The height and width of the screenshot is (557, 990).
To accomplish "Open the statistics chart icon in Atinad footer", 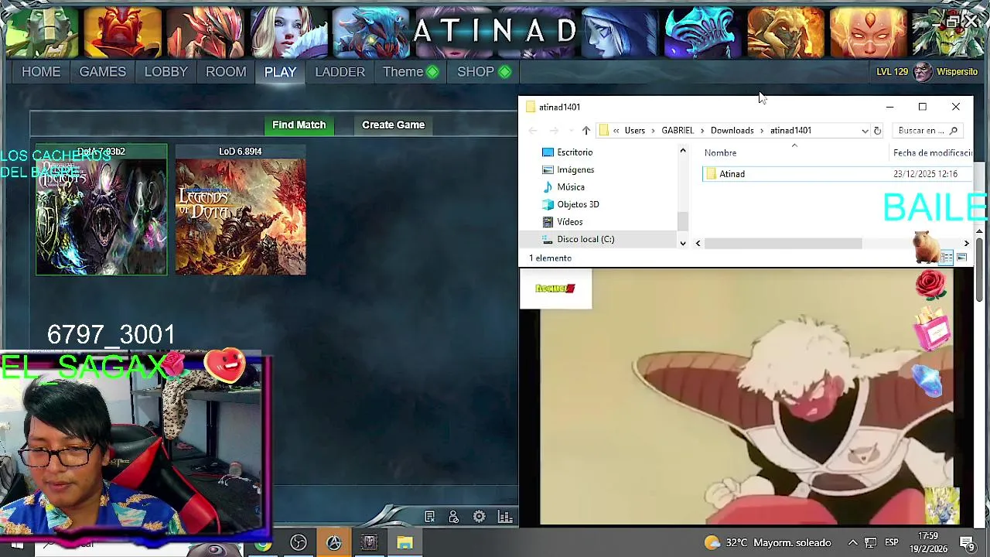I will pyautogui.click(x=505, y=517).
